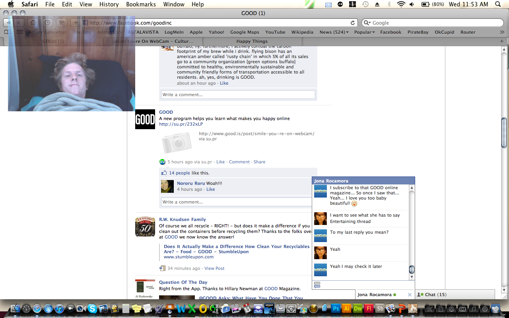Click the Spotlight magnifying glass icon
This screenshot has width=509, height=318.
click(x=497, y=4)
